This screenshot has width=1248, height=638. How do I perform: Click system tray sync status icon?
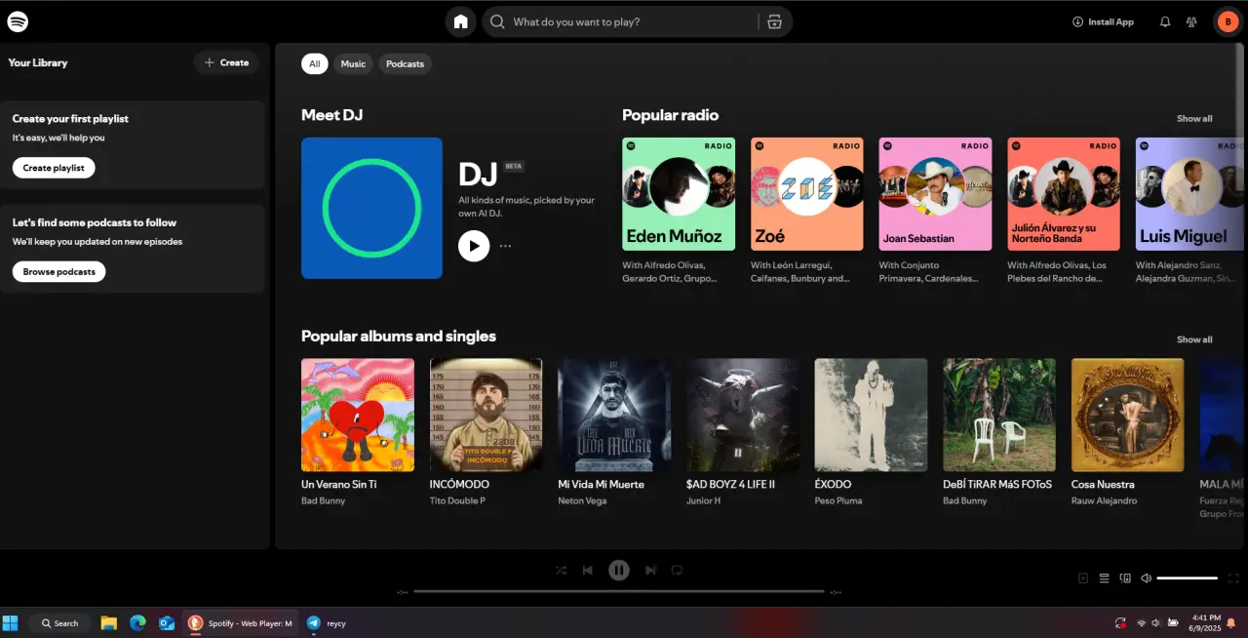tap(1120, 622)
